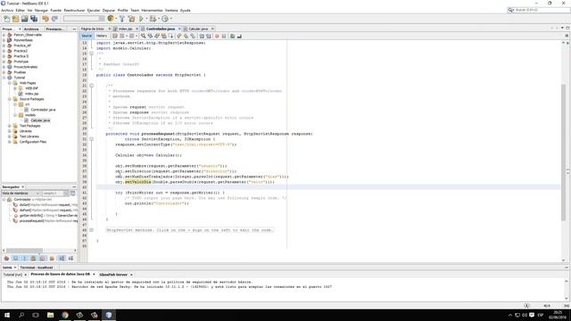Expand the Practica2 project node
This screenshot has height=321, width=571.
tap(4, 51)
